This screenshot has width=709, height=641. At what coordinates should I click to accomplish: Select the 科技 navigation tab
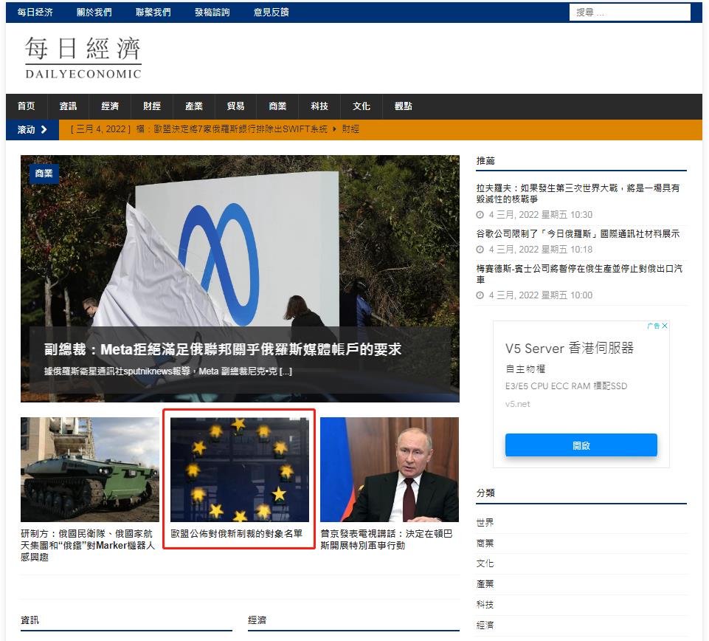click(319, 106)
